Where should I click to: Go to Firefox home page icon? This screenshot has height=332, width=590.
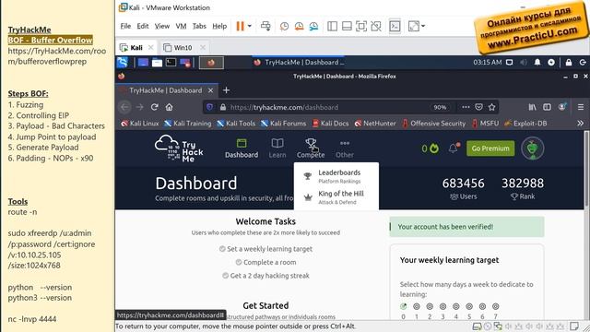point(170,107)
